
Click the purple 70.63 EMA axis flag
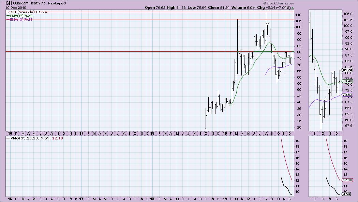pyautogui.click(x=348, y=95)
